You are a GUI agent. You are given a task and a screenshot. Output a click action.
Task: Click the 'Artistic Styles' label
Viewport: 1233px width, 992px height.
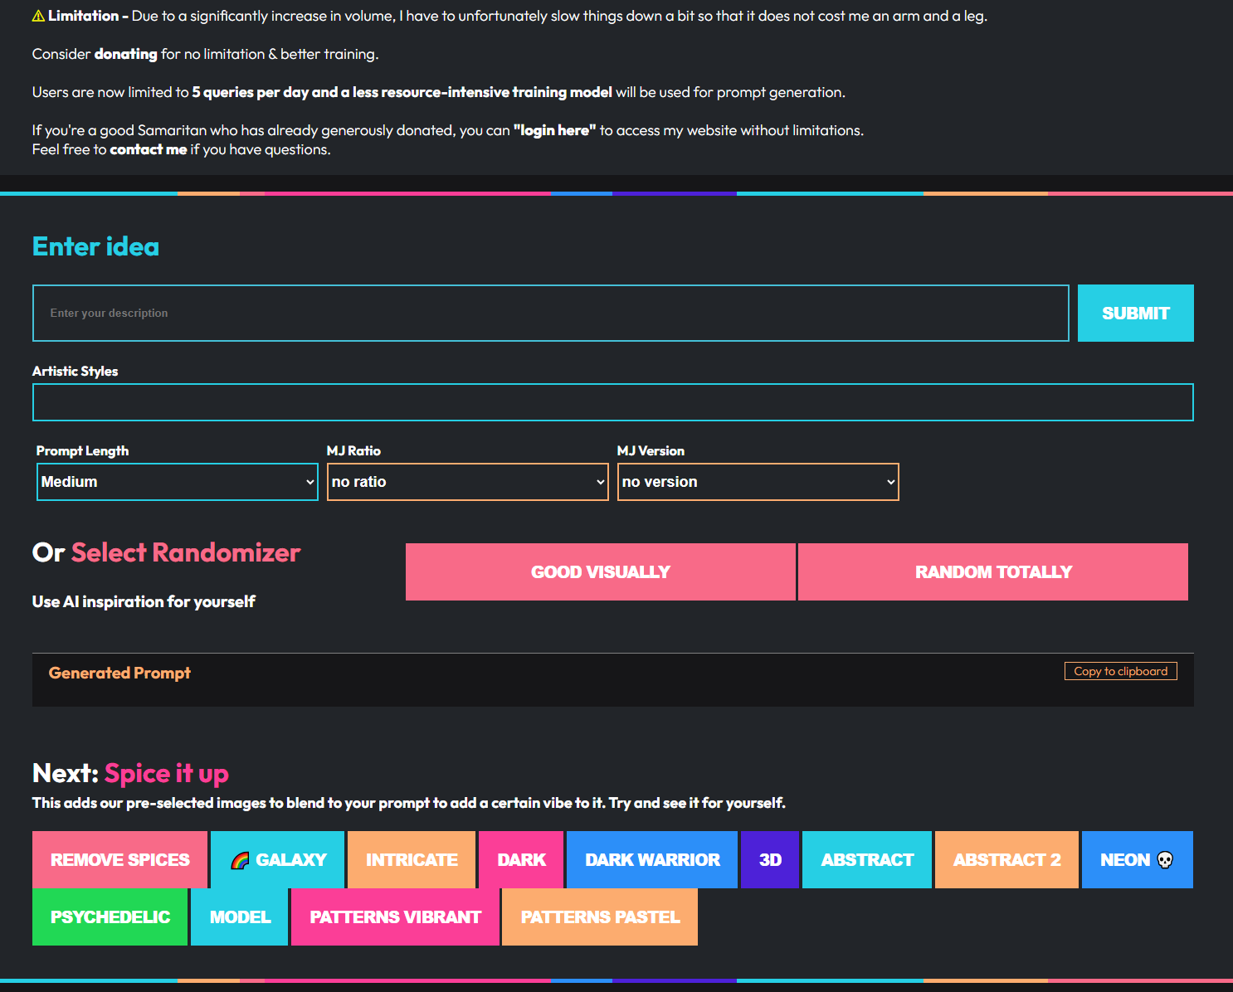point(75,371)
